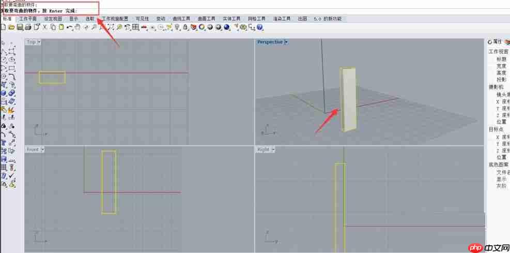Click the checkmark Check tool in left toolbar
The image size is (510, 253).
click(x=11, y=176)
